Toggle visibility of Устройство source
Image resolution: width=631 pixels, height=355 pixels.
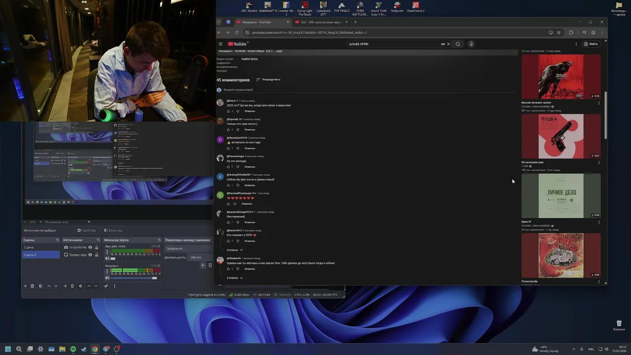[90, 248]
